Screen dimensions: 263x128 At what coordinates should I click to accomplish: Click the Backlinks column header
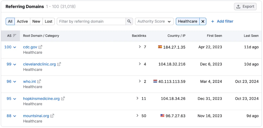click(139, 36)
